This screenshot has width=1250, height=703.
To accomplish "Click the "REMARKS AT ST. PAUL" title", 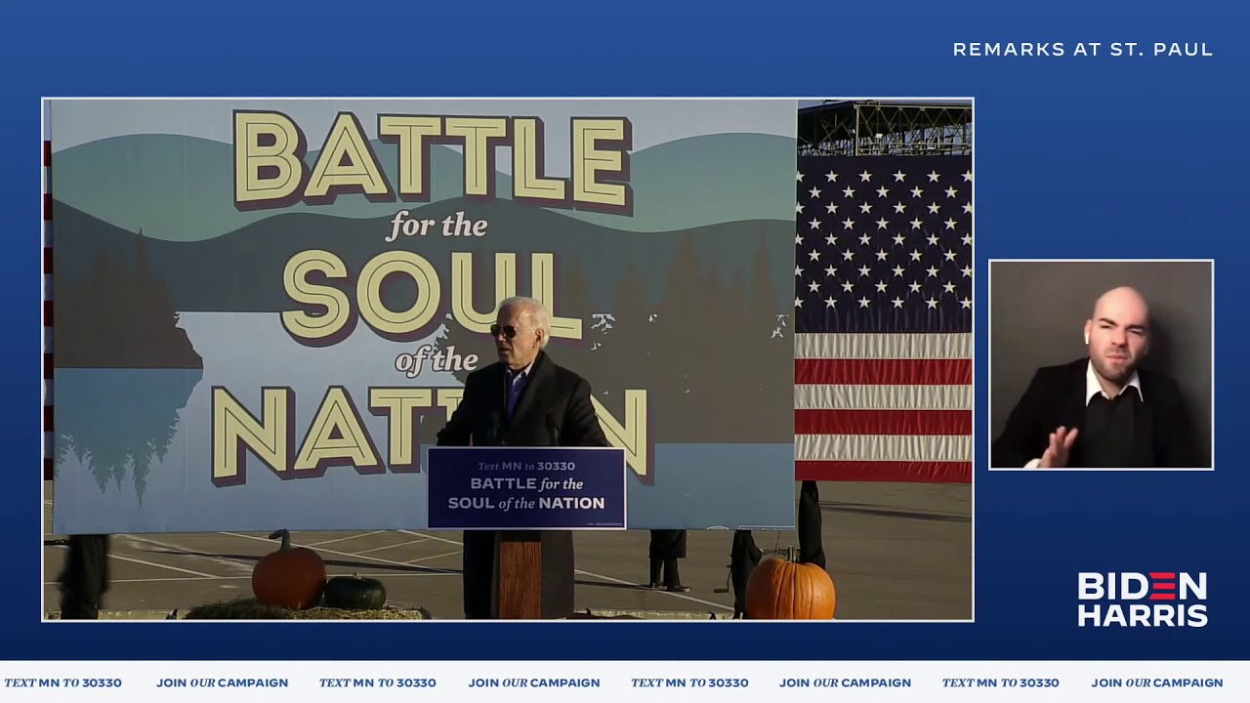I will click(x=1083, y=50).
